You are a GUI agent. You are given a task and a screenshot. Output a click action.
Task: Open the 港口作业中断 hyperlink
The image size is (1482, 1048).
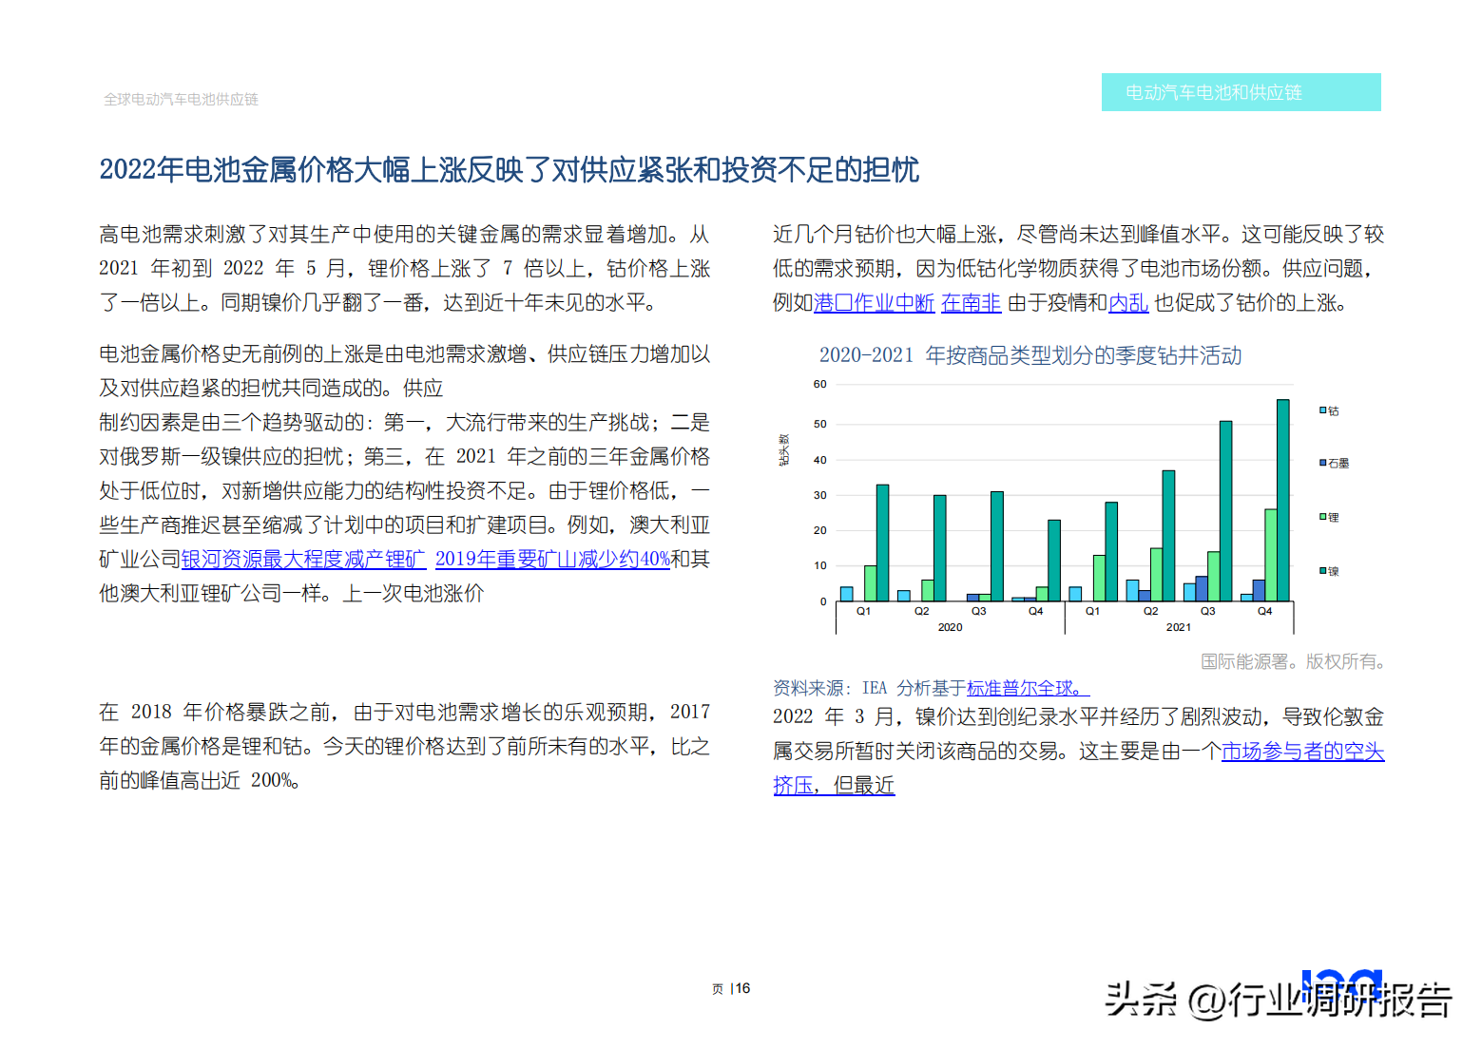click(x=875, y=303)
